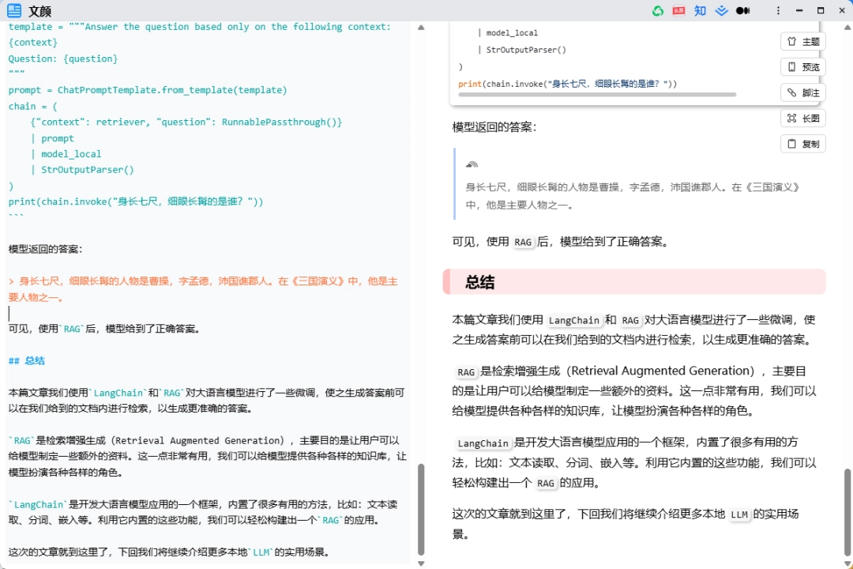Share the article to Toutiao
Viewport: 853px width, 569px height.
click(679, 11)
